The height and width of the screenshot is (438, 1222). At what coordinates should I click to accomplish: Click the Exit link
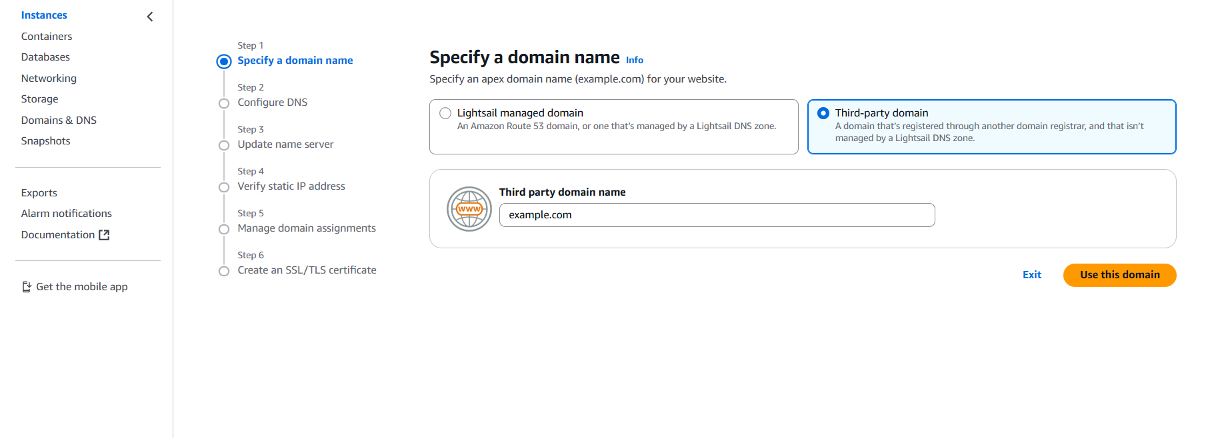point(1031,275)
